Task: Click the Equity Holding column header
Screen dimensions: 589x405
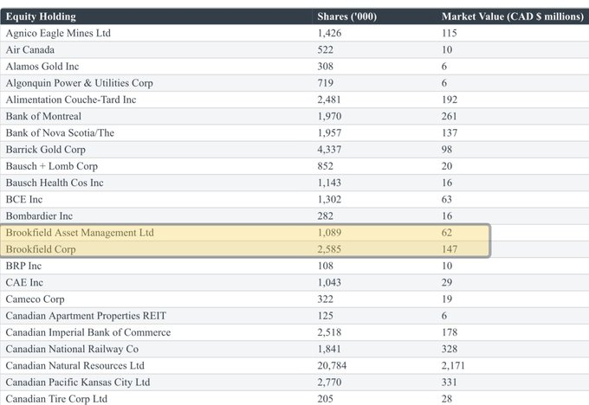Action: pos(41,16)
